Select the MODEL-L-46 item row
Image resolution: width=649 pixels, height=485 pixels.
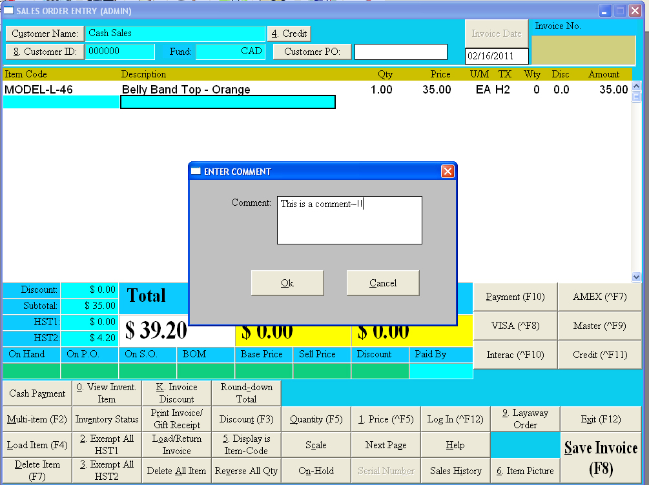click(194, 90)
